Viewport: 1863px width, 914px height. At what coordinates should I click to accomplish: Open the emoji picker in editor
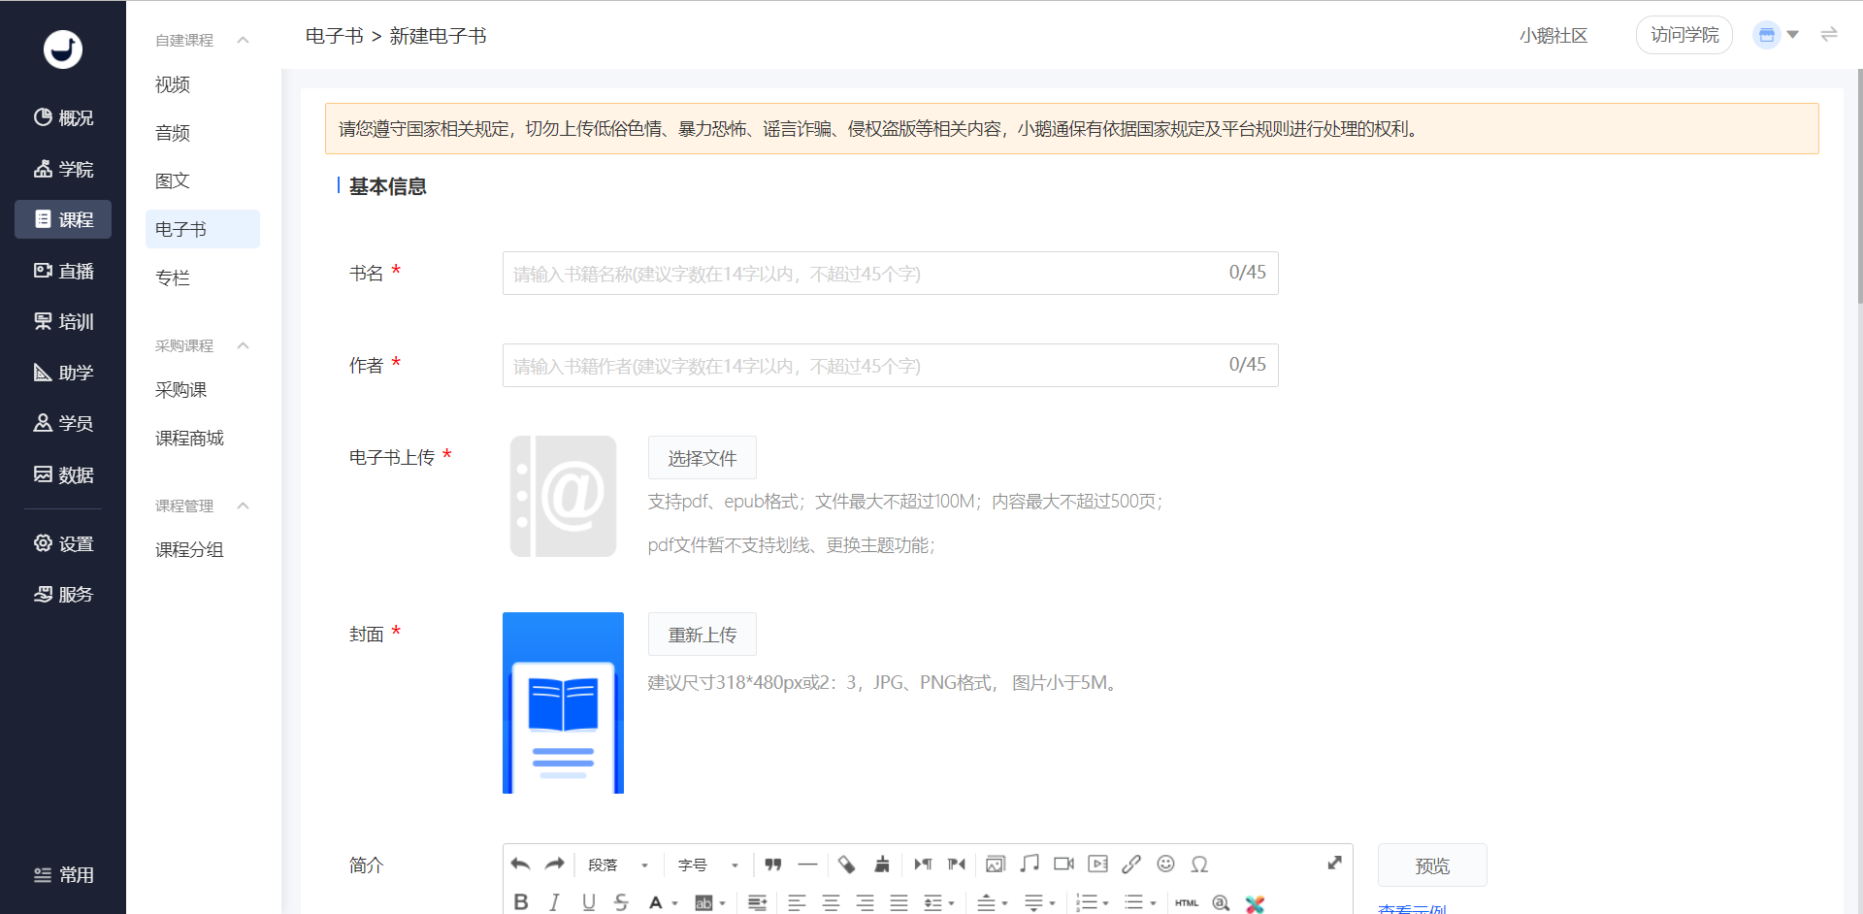(x=1165, y=864)
